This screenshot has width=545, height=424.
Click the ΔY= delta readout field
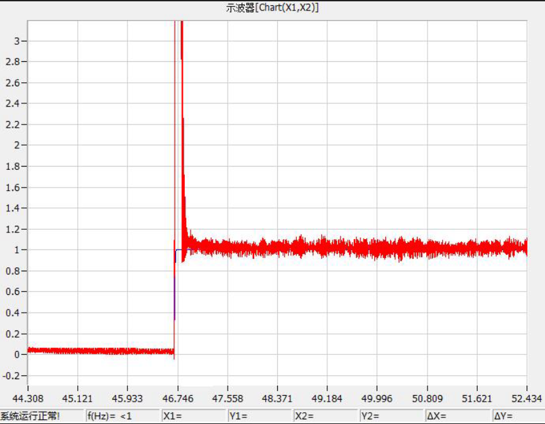[x=518, y=416]
